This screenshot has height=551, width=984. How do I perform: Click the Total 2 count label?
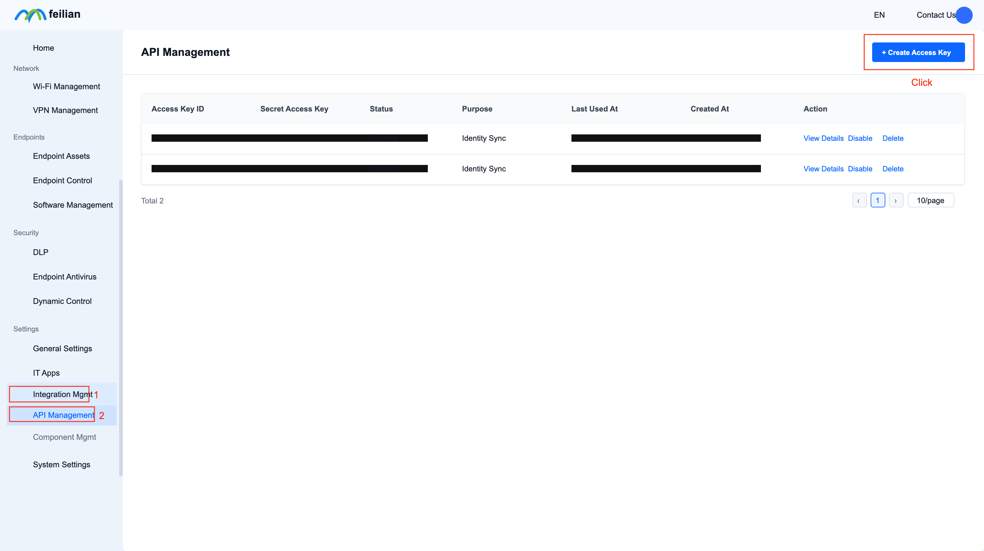pyautogui.click(x=152, y=201)
